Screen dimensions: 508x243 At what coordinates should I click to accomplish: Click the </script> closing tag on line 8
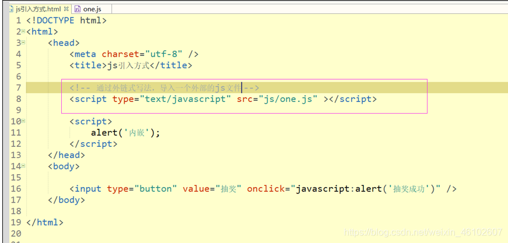click(353, 99)
